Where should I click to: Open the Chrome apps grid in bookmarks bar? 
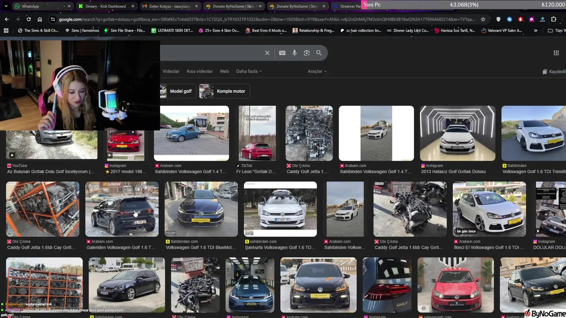(6, 30)
